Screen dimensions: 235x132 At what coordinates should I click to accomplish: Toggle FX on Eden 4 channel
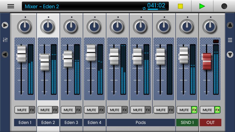point(102,110)
